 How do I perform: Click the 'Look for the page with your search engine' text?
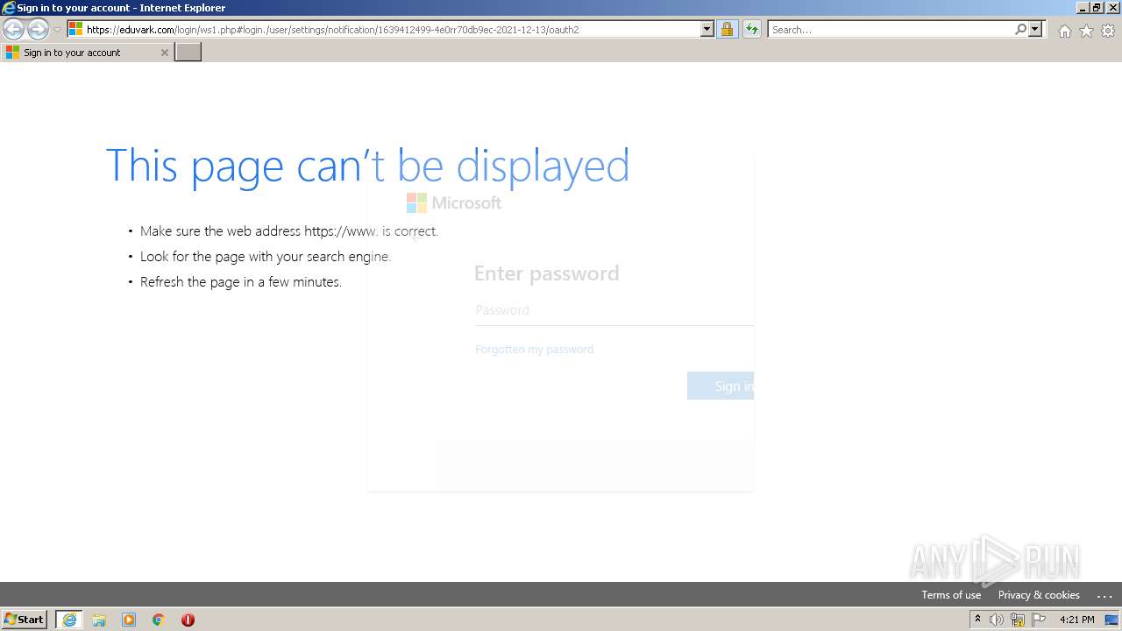tap(266, 257)
